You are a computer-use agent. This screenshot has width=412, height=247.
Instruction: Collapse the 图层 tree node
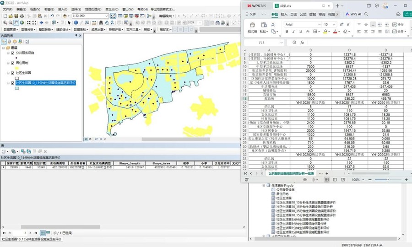coord(3,48)
